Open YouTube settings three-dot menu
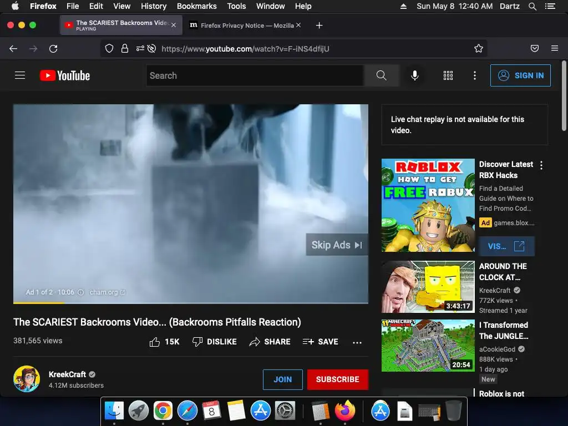This screenshot has height=426, width=568. click(x=475, y=75)
